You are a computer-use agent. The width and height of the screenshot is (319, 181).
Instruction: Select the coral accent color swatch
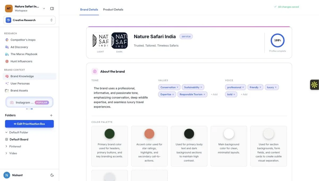[x=149, y=134]
